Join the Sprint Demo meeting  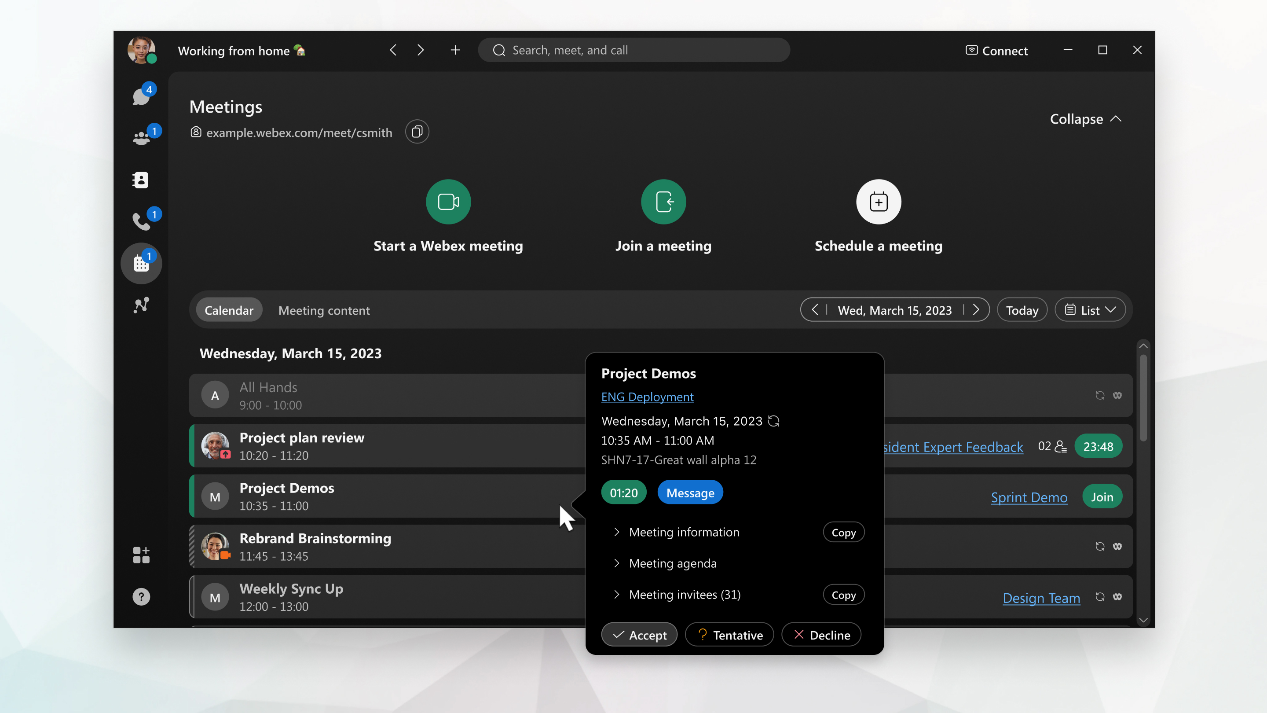pyautogui.click(x=1102, y=496)
